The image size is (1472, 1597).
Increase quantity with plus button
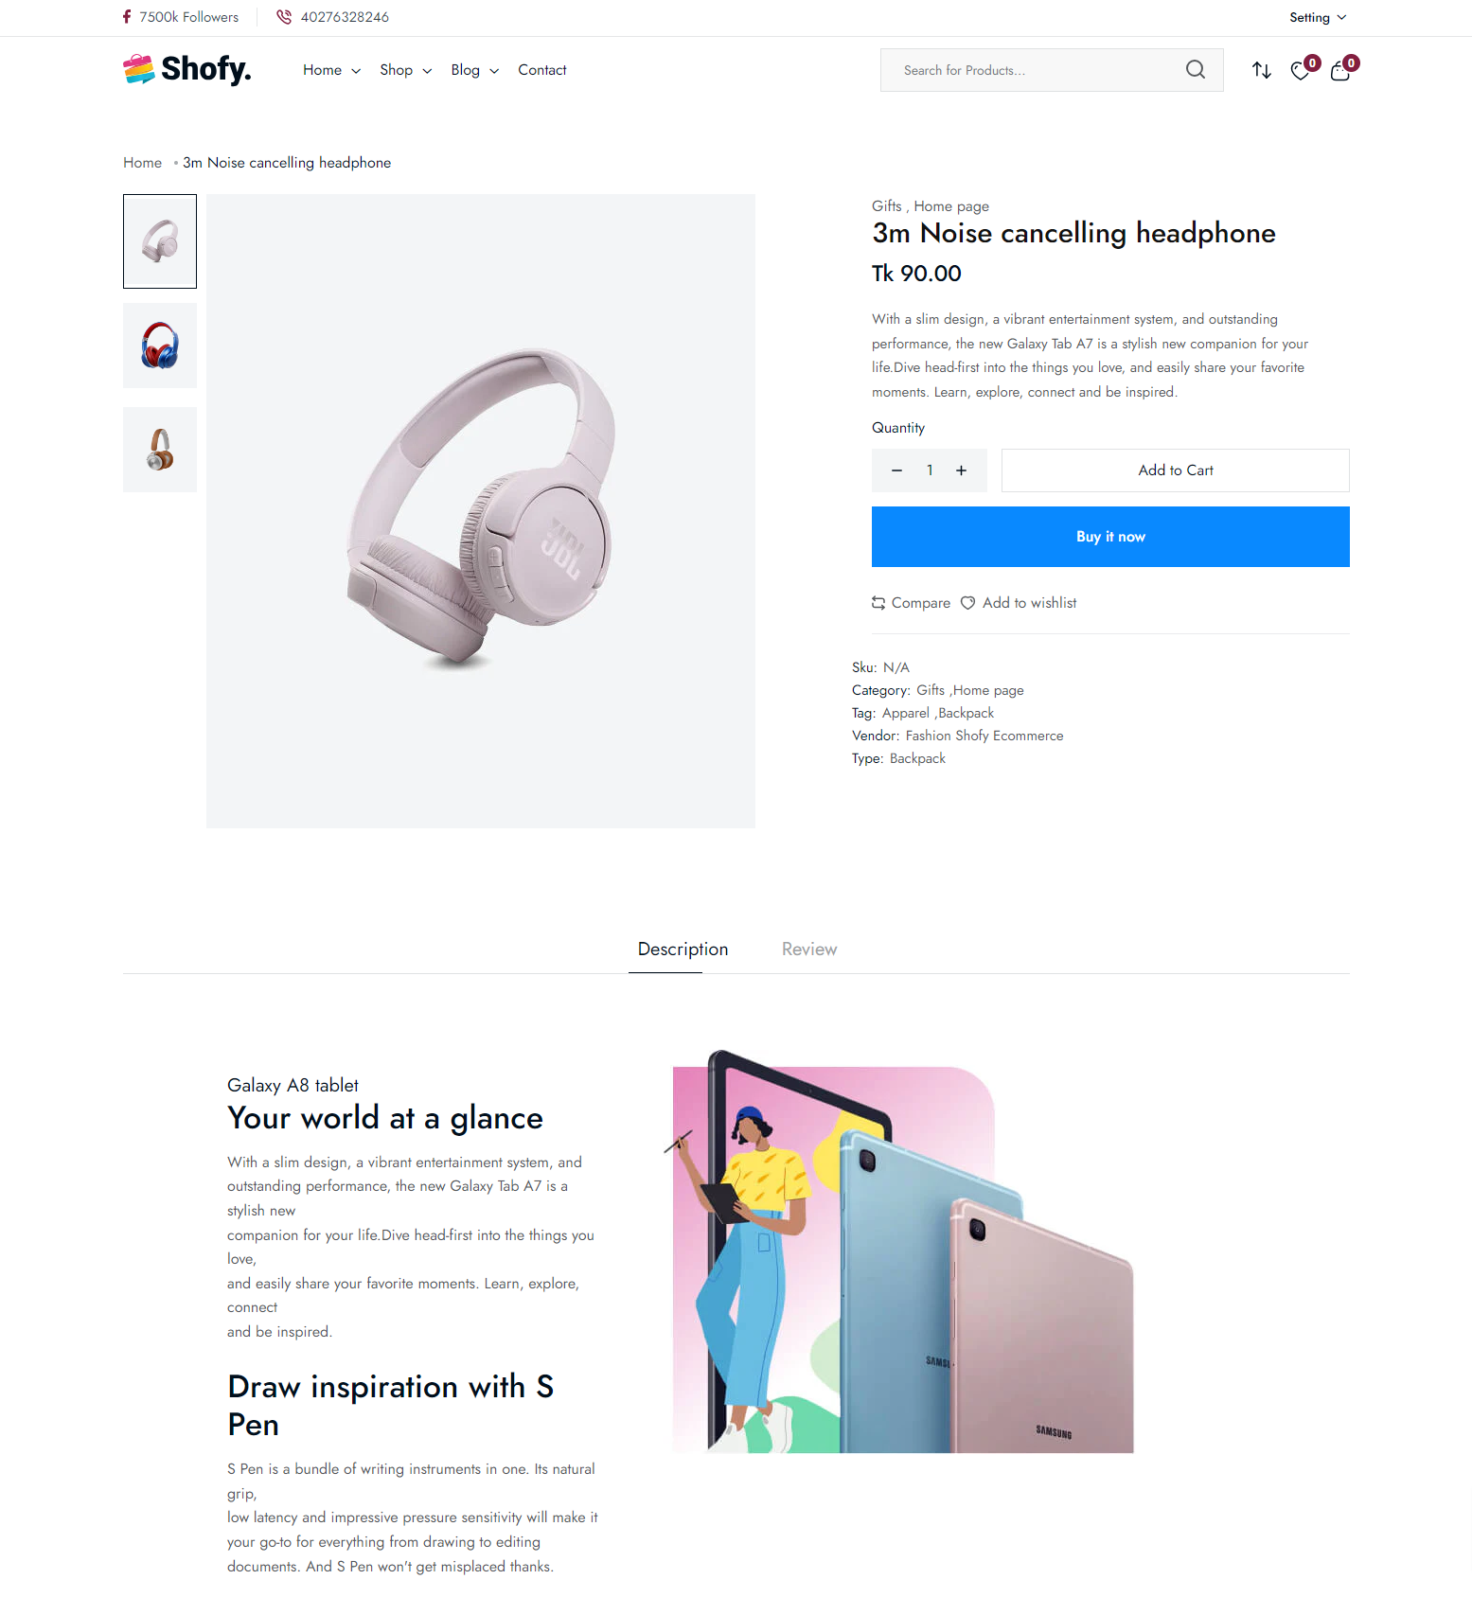click(961, 470)
